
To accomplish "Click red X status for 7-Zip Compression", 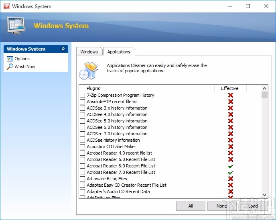I will pos(231,95).
